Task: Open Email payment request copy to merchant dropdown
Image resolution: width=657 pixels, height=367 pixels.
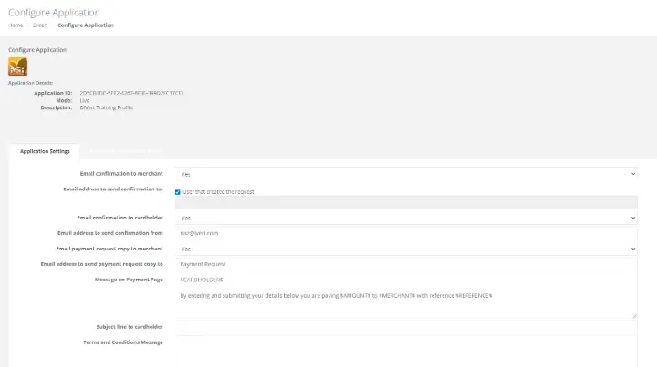Action: (x=406, y=249)
